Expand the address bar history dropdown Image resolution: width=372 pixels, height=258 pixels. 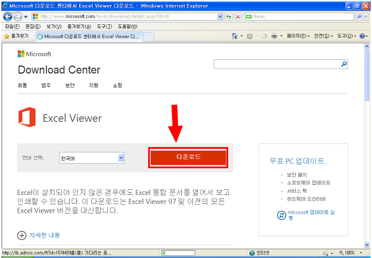tap(220, 17)
